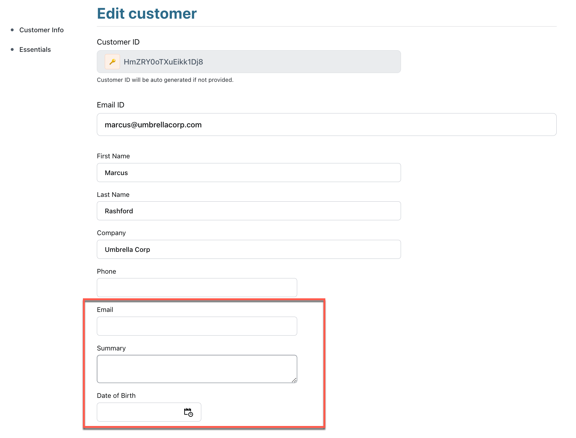Click the Date of Birth label

pyautogui.click(x=116, y=396)
